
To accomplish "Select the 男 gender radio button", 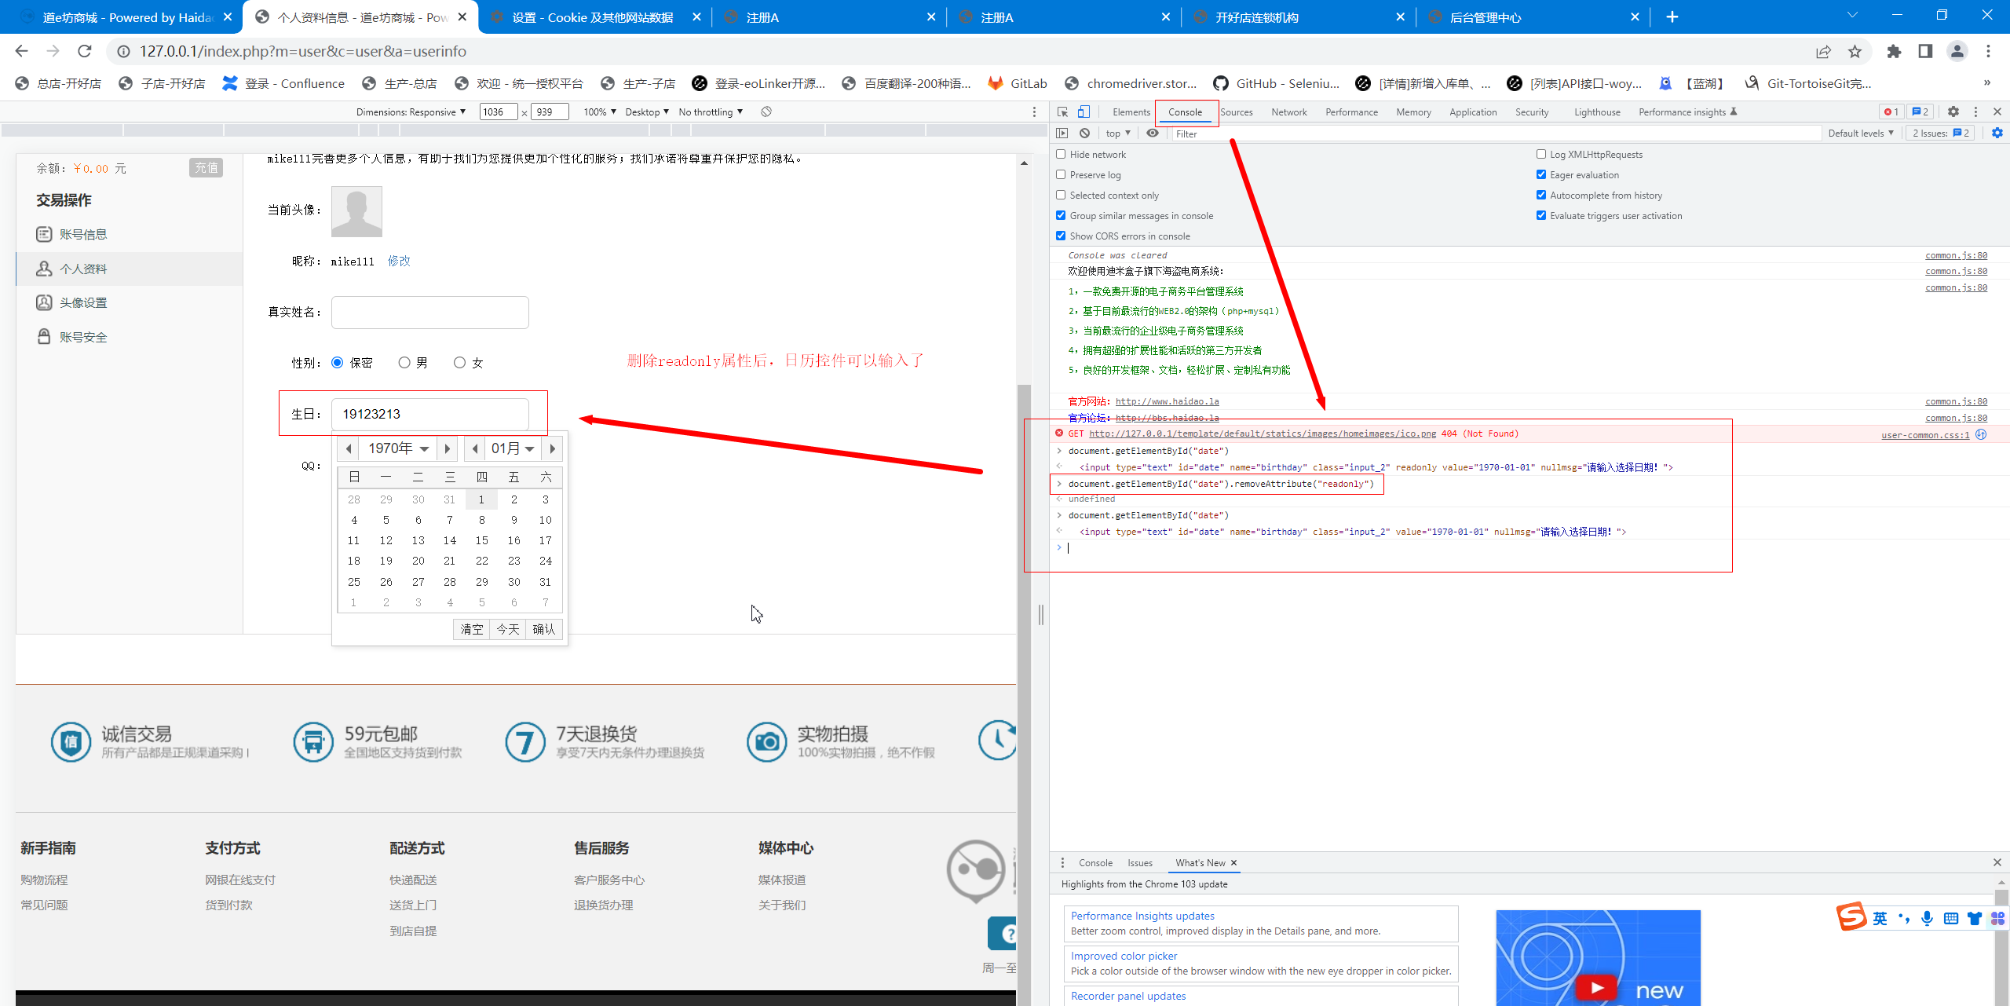I will (x=404, y=363).
